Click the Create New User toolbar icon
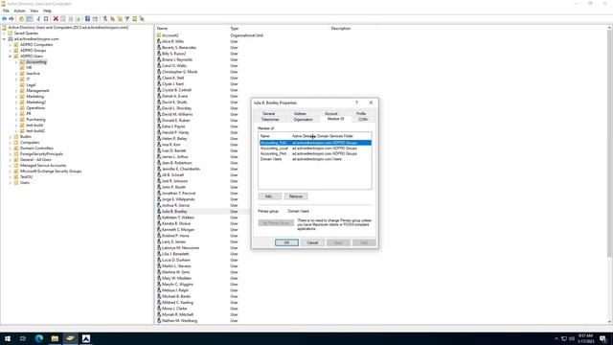The height and width of the screenshot is (345, 613). 104,19
